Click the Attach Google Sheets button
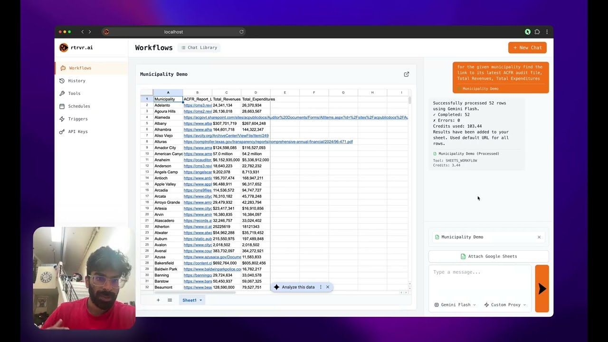The width and height of the screenshot is (608, 342). 488,256
